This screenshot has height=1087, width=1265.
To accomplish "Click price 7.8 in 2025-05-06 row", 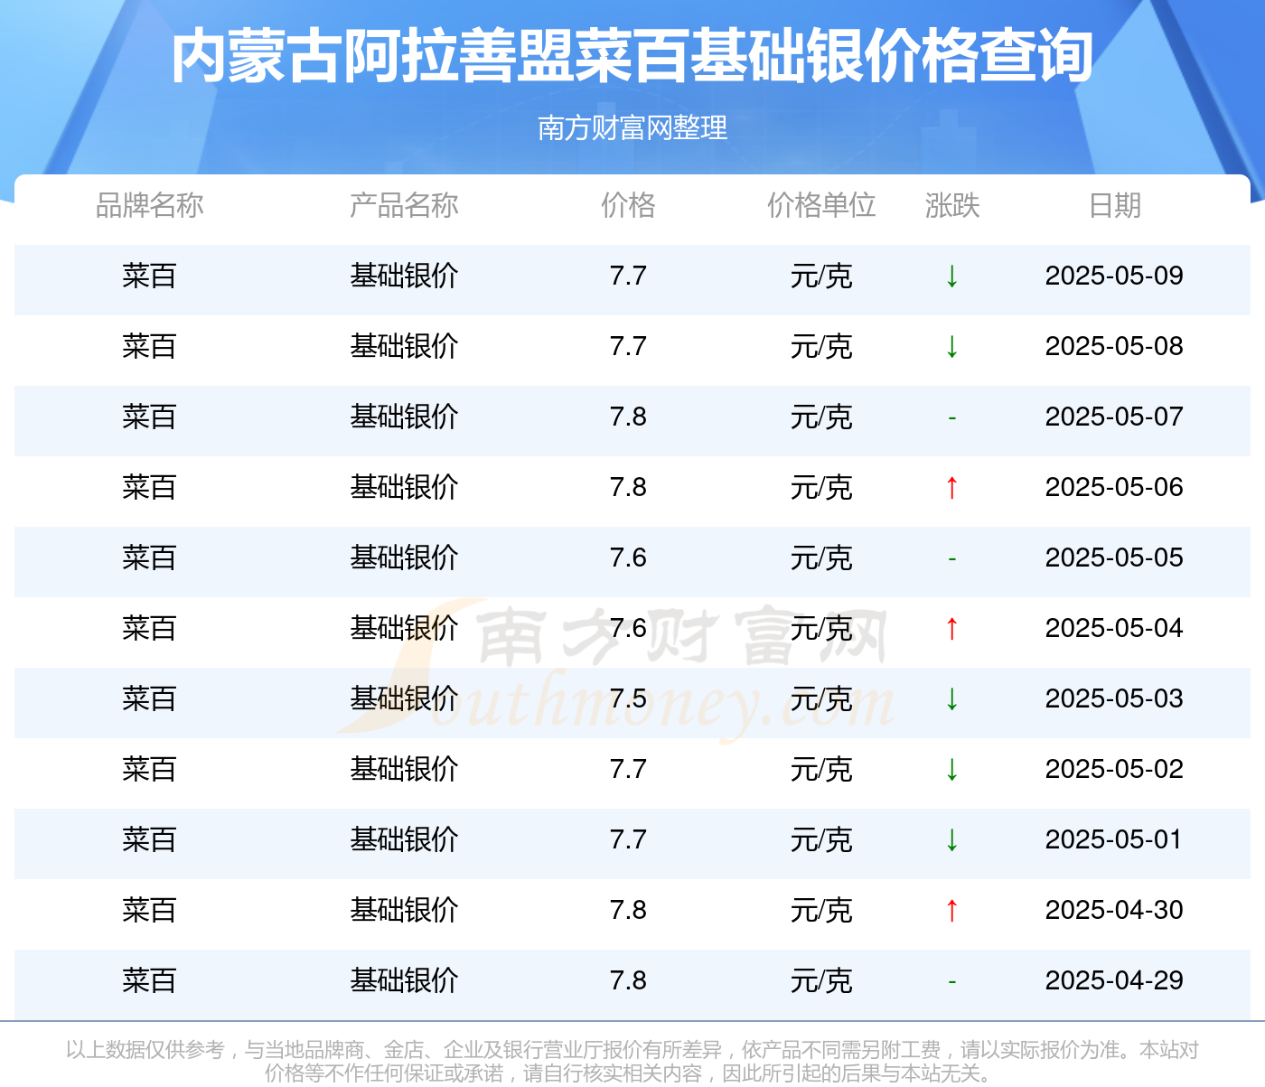I will coord(628,487).
